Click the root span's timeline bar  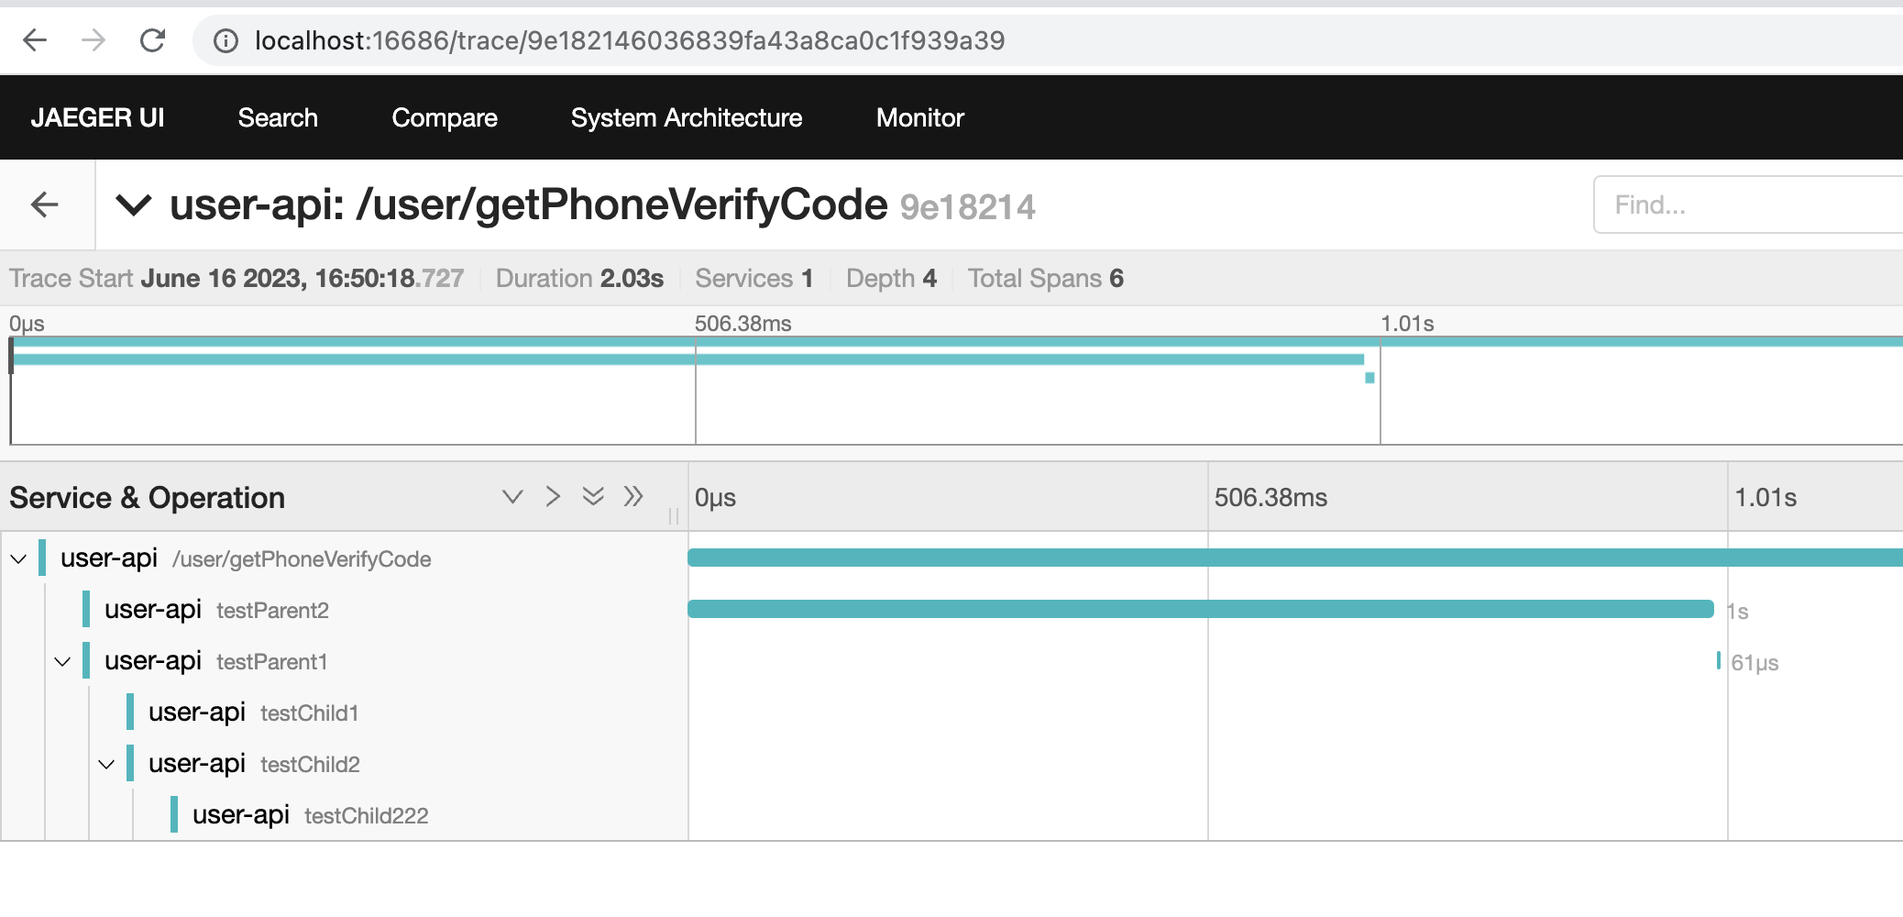(1295, 558)
